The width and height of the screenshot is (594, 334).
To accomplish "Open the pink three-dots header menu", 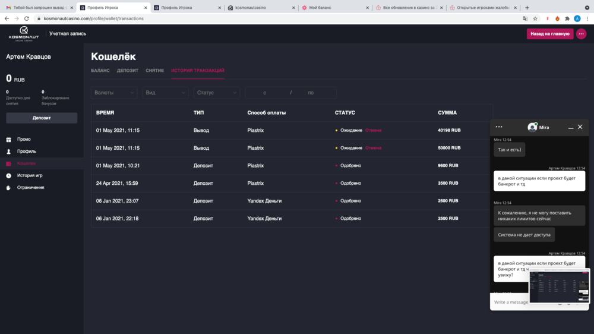I will click(581, 34).
